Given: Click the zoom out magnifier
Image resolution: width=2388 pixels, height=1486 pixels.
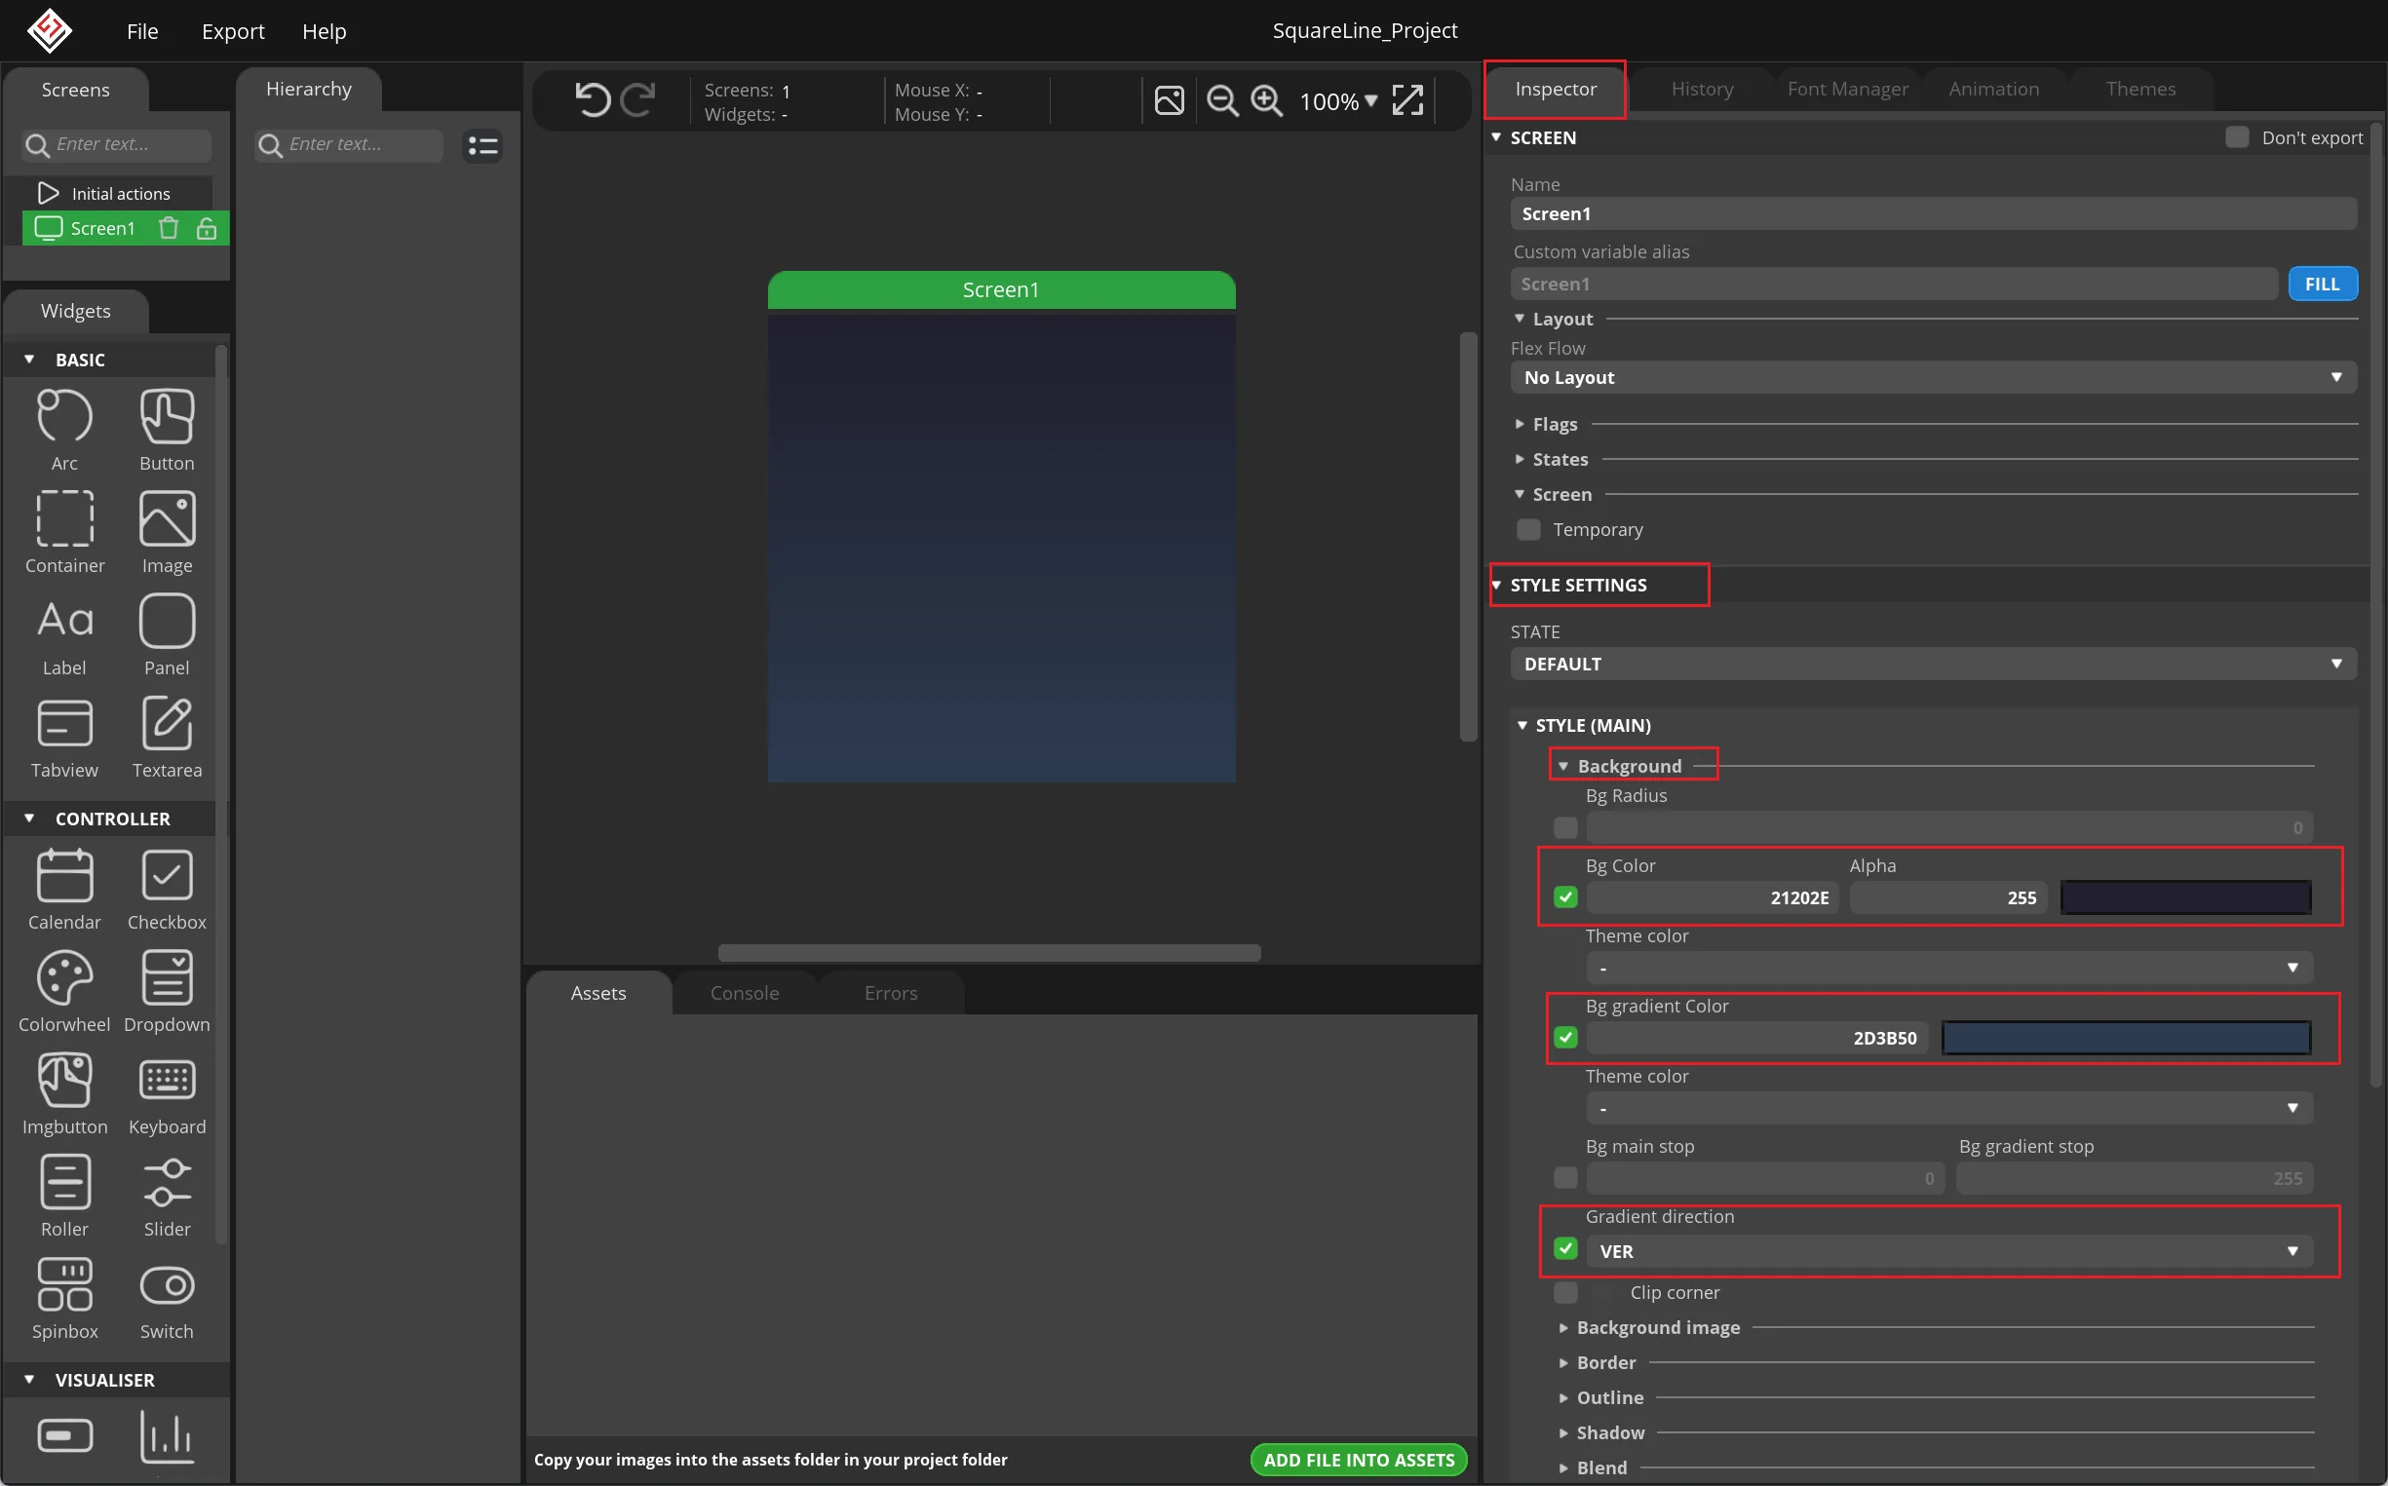Looking at the screenshot, I should point(1222,100).
